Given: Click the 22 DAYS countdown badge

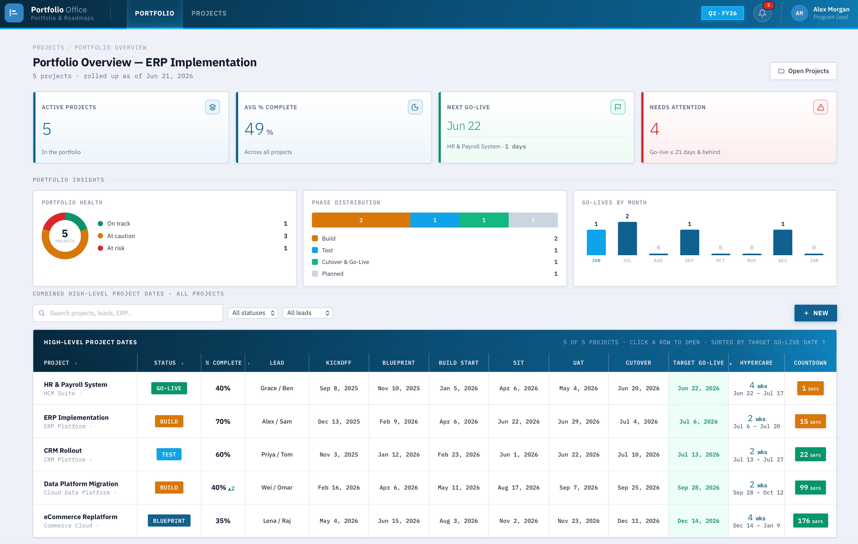Looking at the screenshot, I should tap(810, 455).
